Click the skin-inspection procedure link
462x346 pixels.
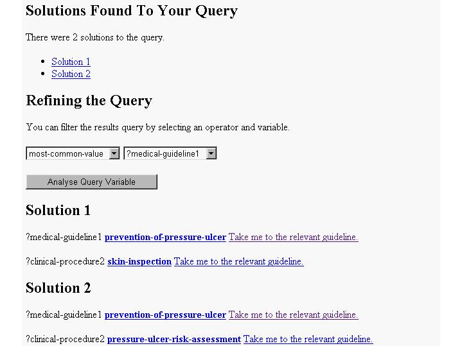pos(139,261)
